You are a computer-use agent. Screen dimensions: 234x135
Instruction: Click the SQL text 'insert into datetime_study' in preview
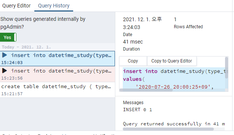[163, 71]
